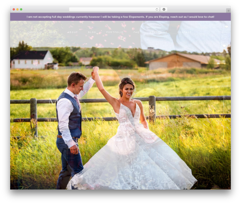The image size is (241, 204).
Task: Open the HOME menu item
Action: (x=53, y=32)
